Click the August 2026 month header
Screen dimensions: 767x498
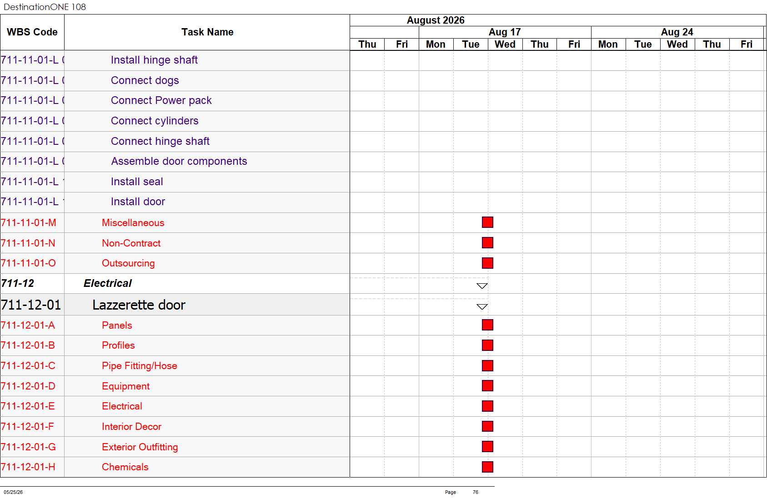(x=436, y=20)
